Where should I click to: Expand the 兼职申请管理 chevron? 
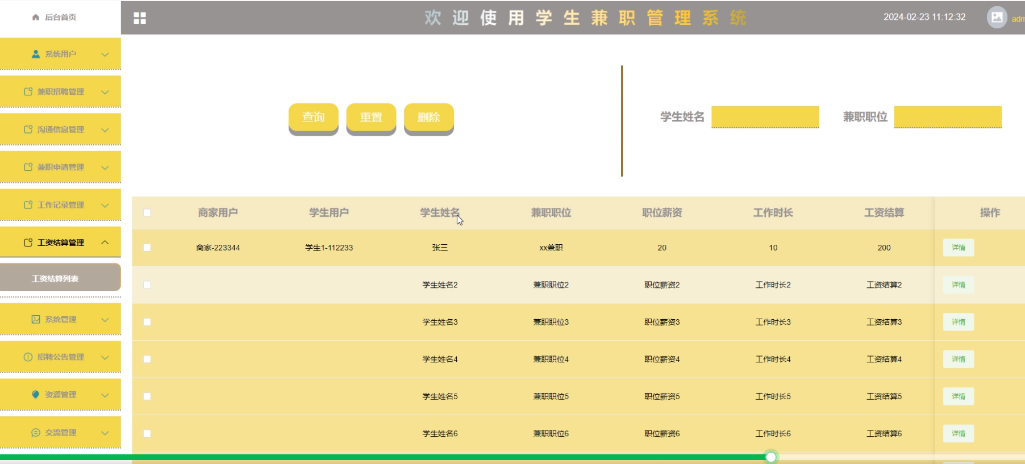click(105, 168)
